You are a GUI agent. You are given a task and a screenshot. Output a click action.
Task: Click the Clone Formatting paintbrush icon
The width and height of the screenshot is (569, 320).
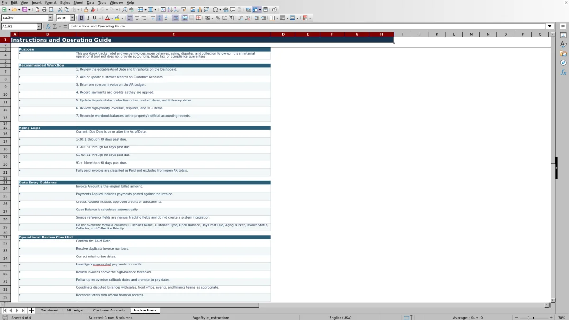coord(86,9)
